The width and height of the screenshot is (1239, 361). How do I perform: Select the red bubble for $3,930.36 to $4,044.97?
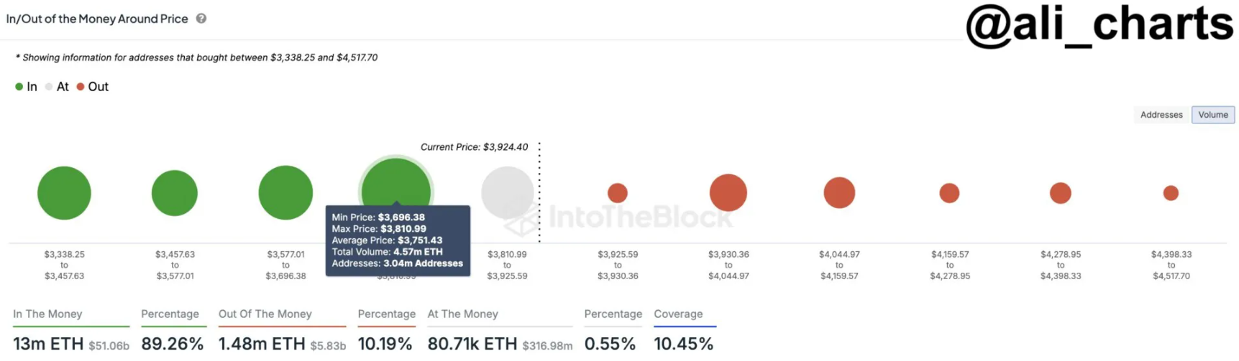pos(728,193)
